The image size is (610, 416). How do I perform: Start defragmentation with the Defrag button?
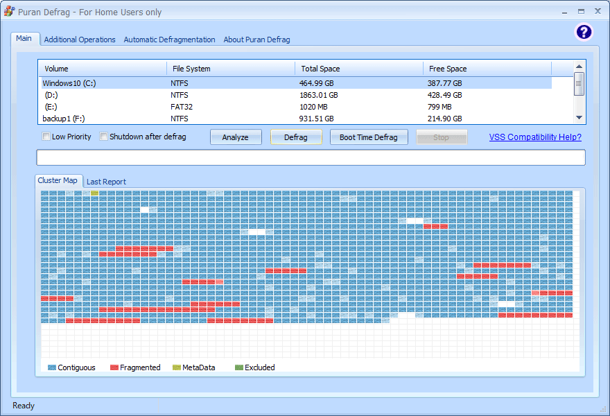tap(296, 137)
